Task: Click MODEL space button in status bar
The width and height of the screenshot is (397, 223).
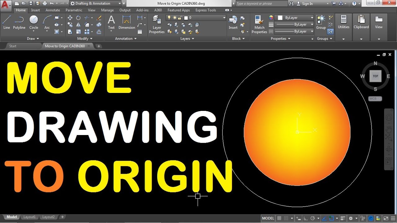Action: click(x=268, y=218)
